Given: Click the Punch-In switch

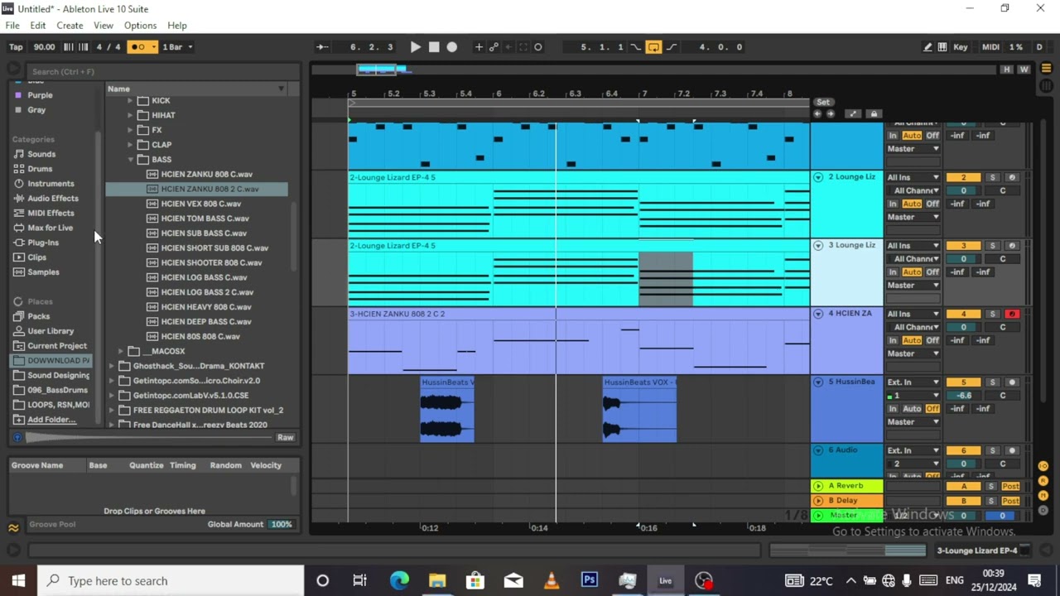Looking at the screenshot, I should [636, 47].
